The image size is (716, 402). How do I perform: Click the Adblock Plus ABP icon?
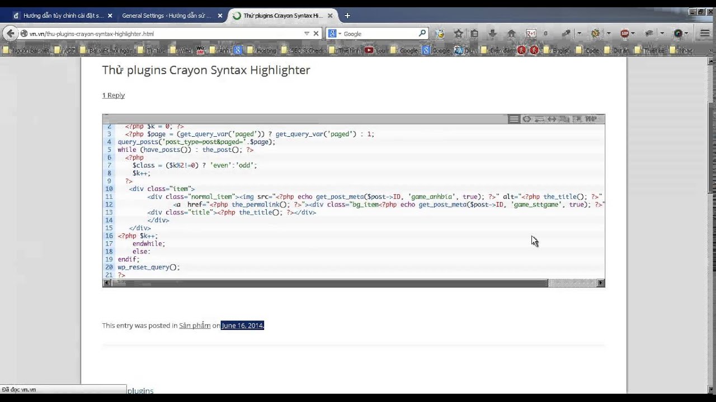pyautogui.click(x=625, y=33)
